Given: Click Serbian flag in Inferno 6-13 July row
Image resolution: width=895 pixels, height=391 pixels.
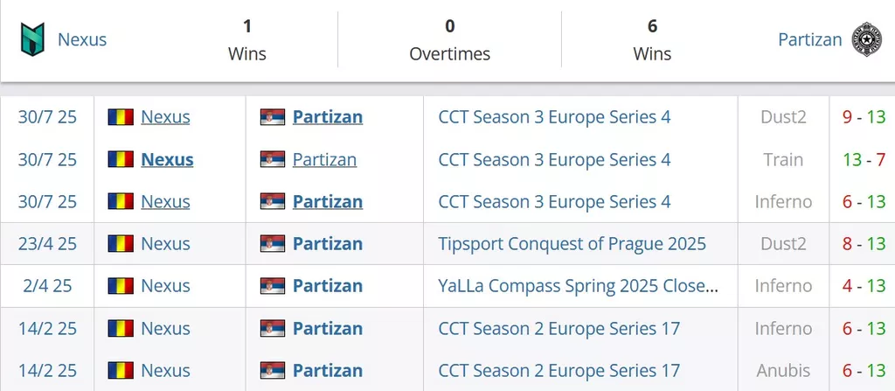Looking at the screenshot, I should tap(273, 202).
